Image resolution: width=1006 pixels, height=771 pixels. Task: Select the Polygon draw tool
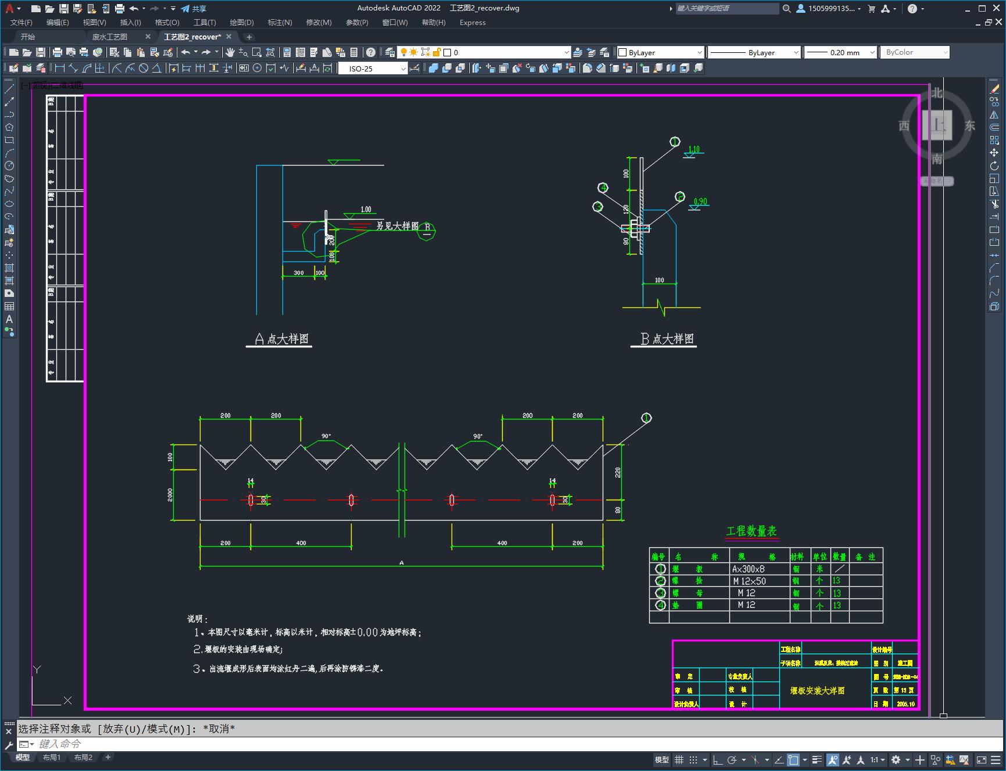click(x=9, y=127)
